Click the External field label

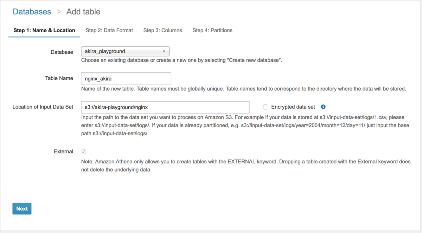pos(63,152)
